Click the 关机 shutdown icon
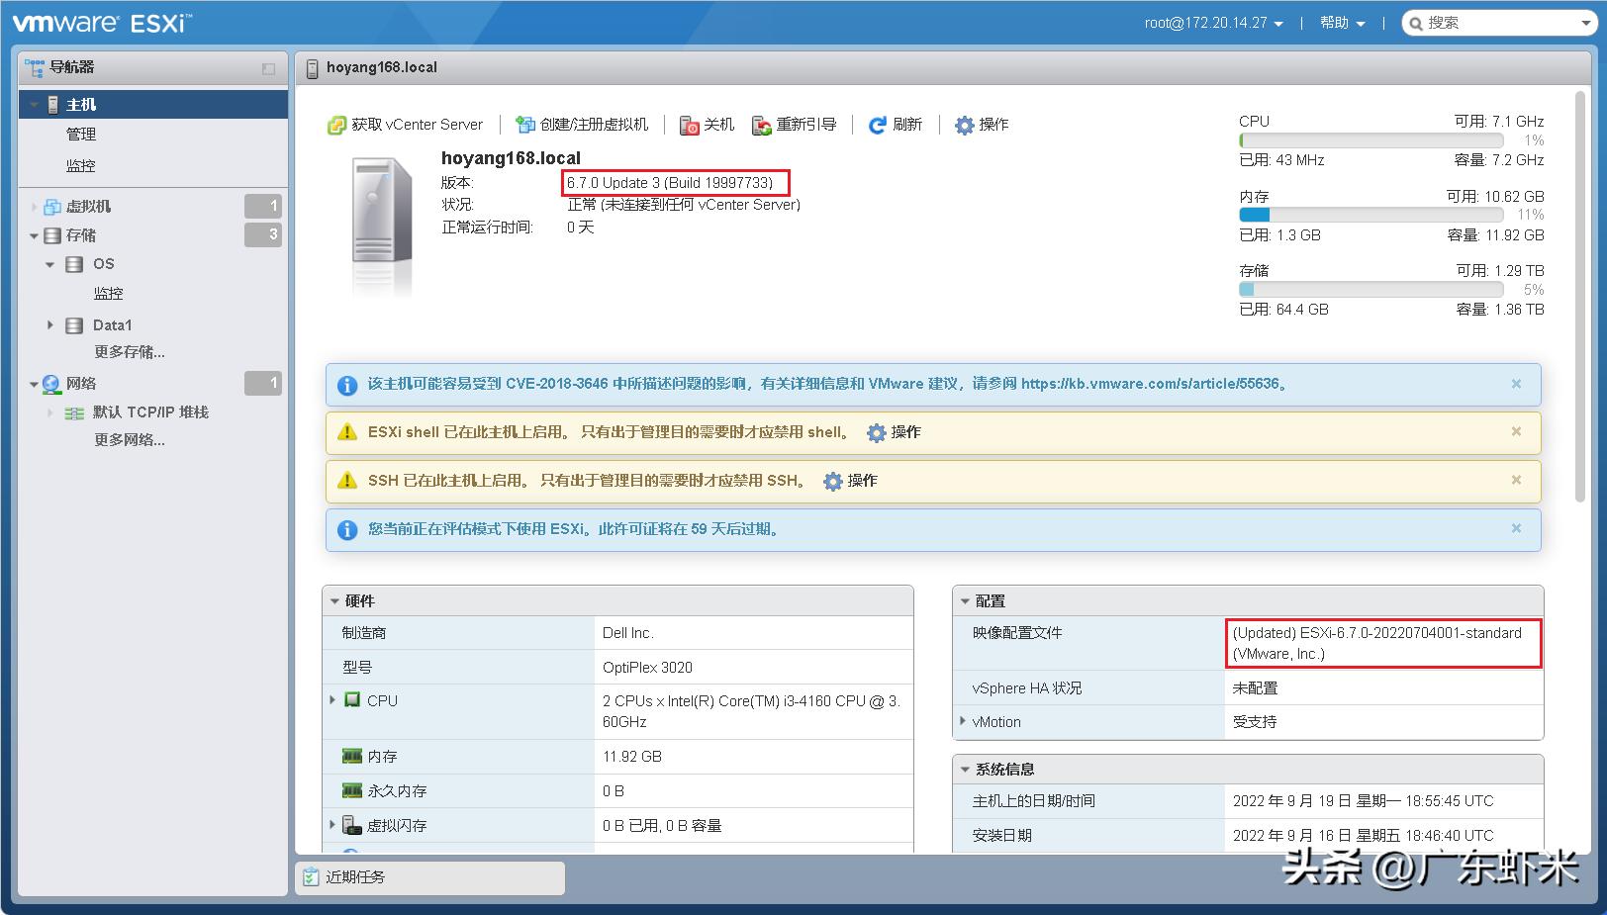The image size is (1607, 915). click(690, 125)
